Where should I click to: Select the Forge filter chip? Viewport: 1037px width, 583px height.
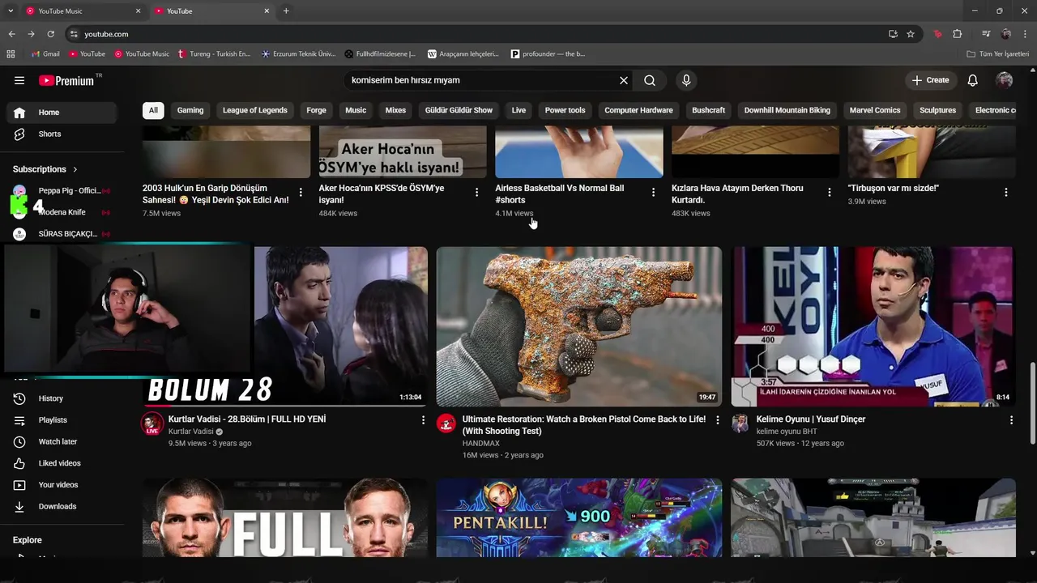(x=317, y=110)
